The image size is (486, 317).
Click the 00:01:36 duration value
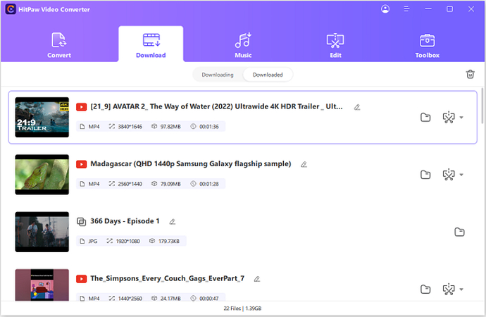pos(209,127)
